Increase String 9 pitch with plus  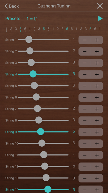97,132
